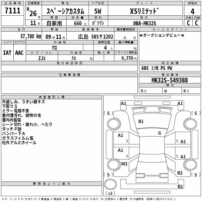Click recycle deposit 9,770円

coord(129,58)
